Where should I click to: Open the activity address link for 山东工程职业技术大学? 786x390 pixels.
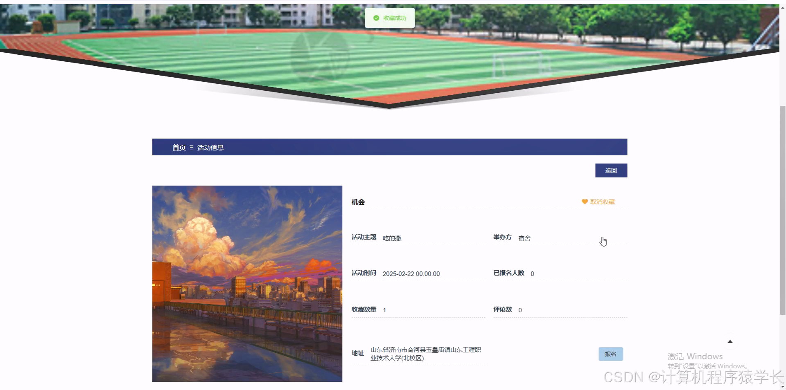click(426, 353)
